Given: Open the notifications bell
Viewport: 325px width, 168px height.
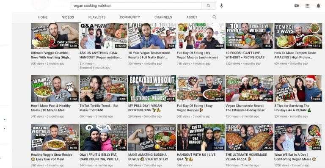Looking at the screenshot, I should tap(318, 6).
